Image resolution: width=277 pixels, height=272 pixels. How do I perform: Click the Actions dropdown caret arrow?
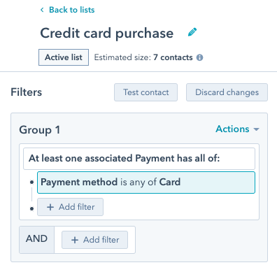point(256,129)
